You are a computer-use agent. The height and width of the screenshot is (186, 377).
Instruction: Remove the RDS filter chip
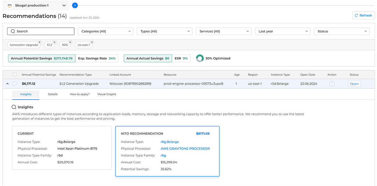pos(70,42)
